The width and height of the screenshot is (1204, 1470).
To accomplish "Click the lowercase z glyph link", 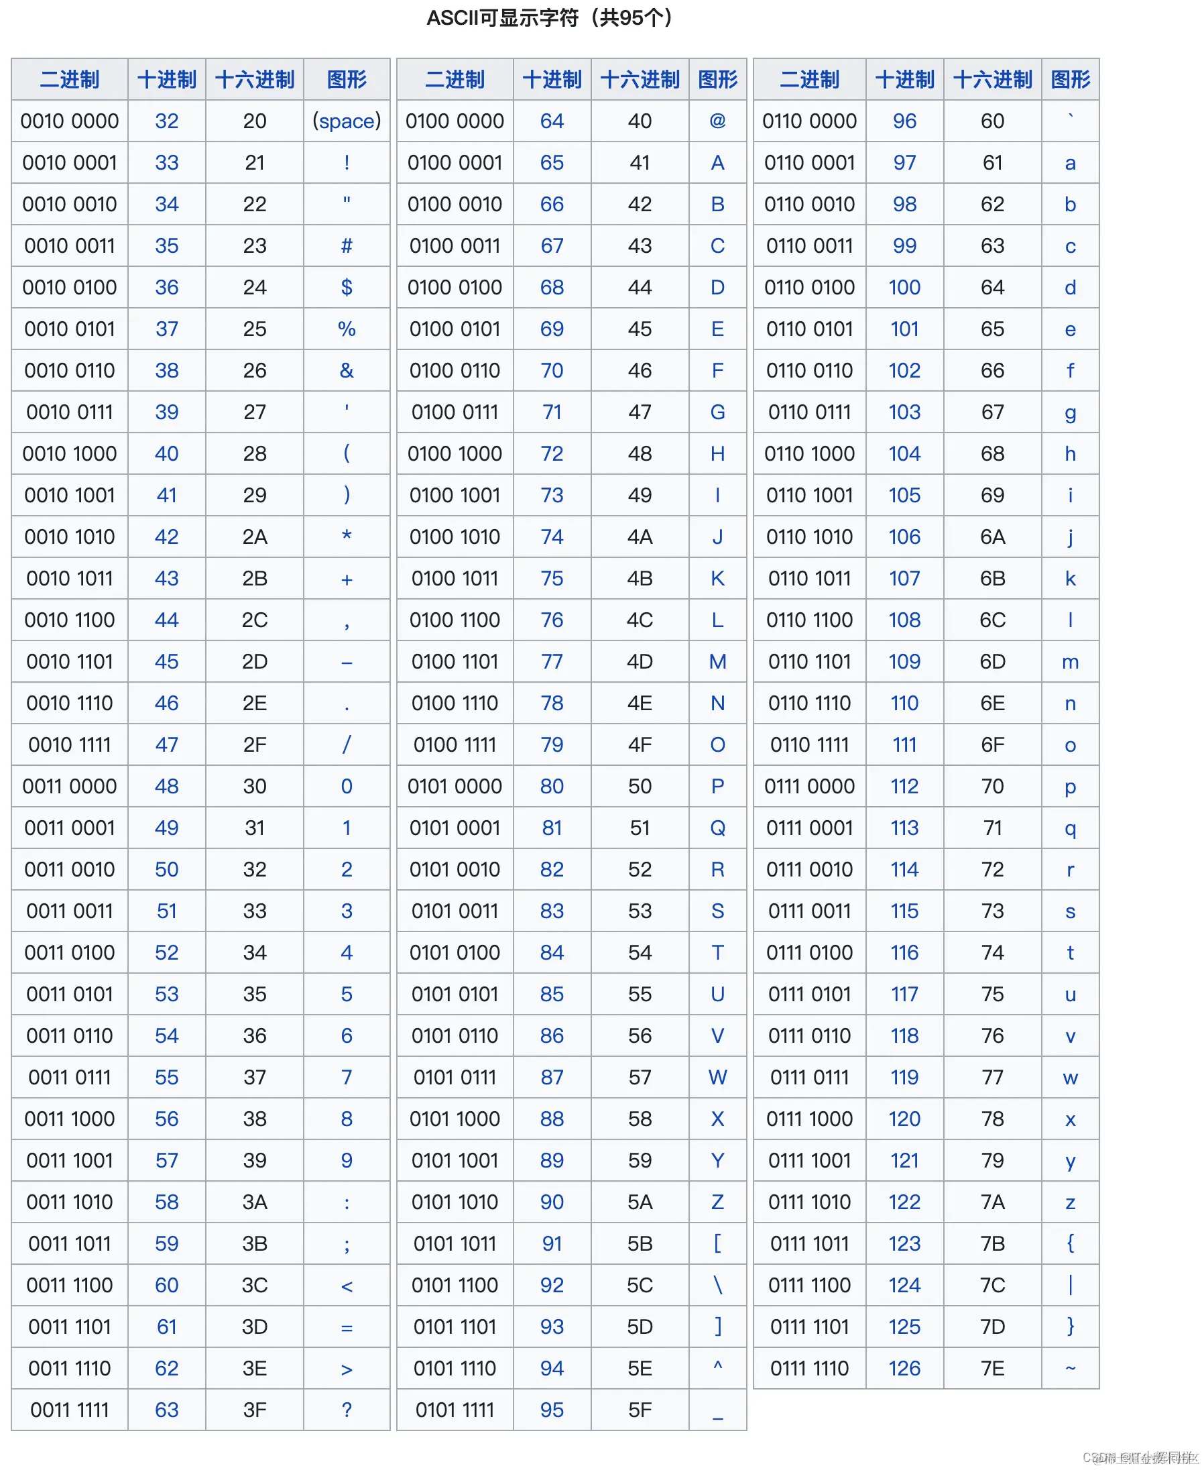I will pos(1070,1204).
